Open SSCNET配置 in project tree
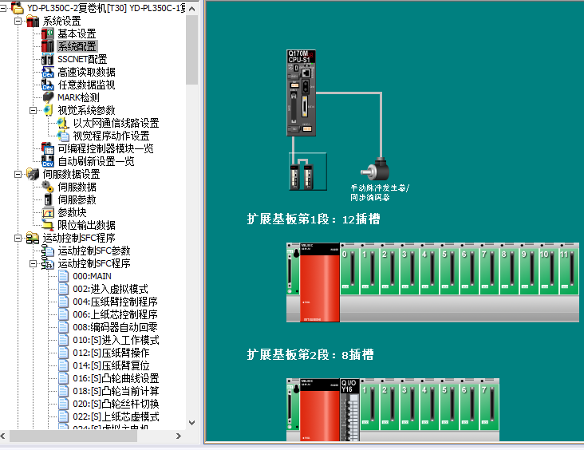This screenshot has width=584, height=450. 81,59
